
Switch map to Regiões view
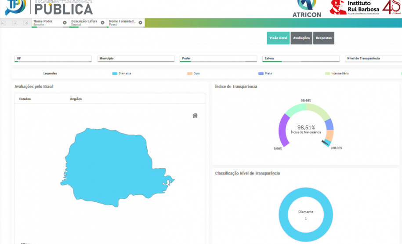[76, 99]
